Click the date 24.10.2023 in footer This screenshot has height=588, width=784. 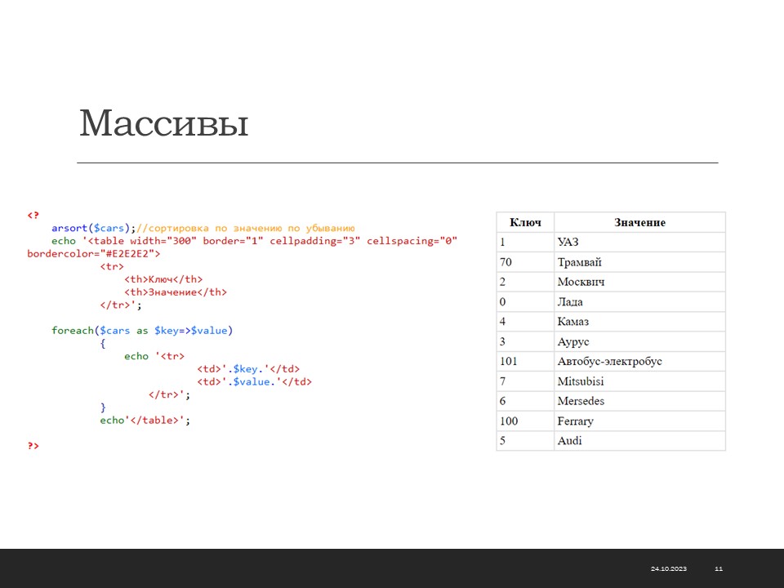pyautogui.click(x=669, y=568)
